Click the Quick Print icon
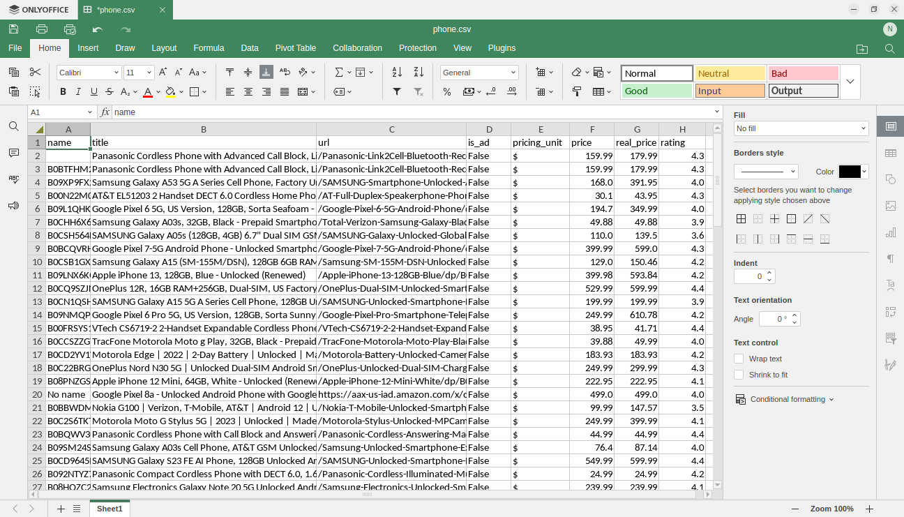Image resolution: width=904 pixels, height=517 pixels. pos(70,29)
